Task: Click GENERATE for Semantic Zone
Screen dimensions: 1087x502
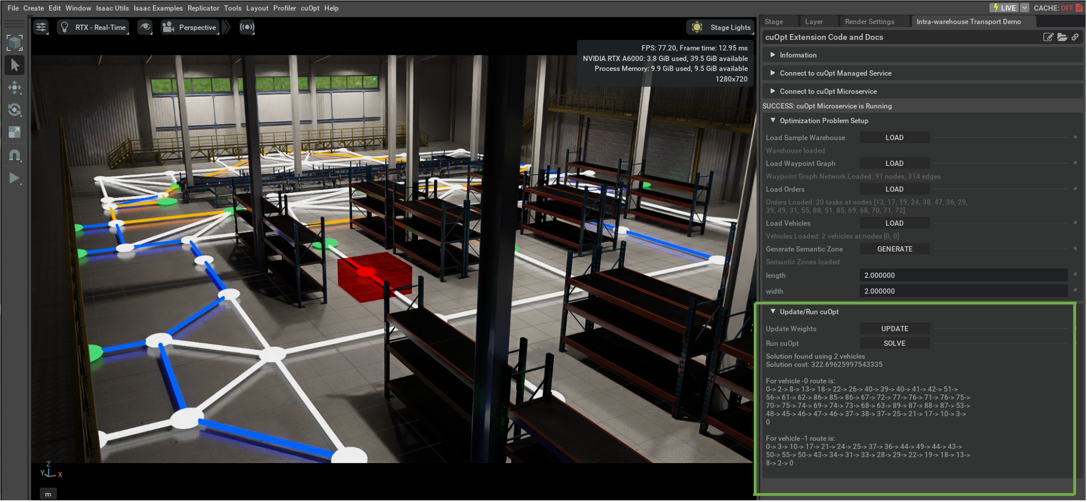Action: point(894,249)
